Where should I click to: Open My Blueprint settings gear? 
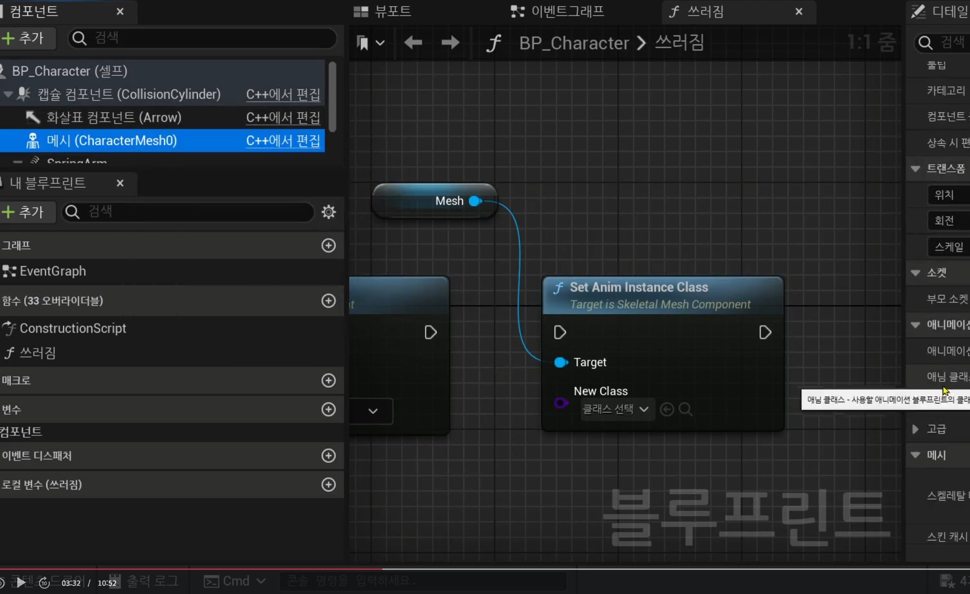pos(329,212)
